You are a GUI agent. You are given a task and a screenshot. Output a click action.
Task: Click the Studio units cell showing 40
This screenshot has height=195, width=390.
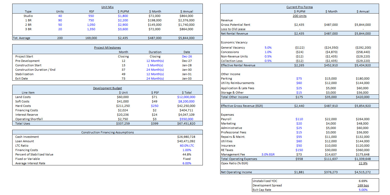(60, 16)
